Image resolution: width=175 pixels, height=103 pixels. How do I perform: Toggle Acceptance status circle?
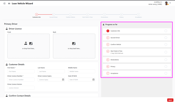(166, 73)
